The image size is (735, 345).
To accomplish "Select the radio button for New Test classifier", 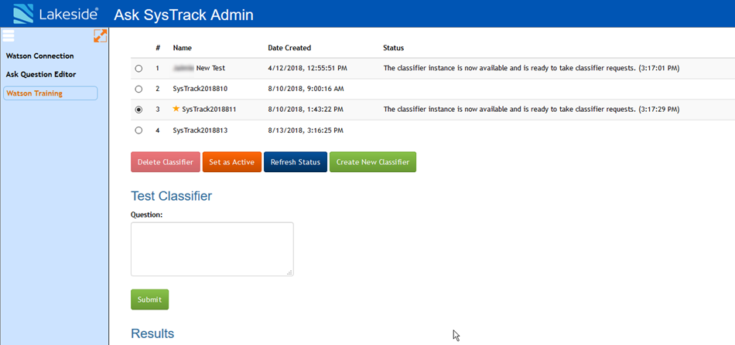I will click(x=138, y=68).
